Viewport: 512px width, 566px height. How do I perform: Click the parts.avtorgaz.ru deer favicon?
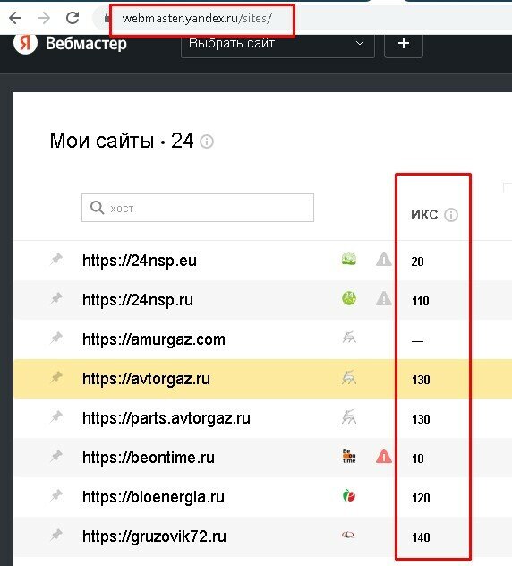[349, 417]
